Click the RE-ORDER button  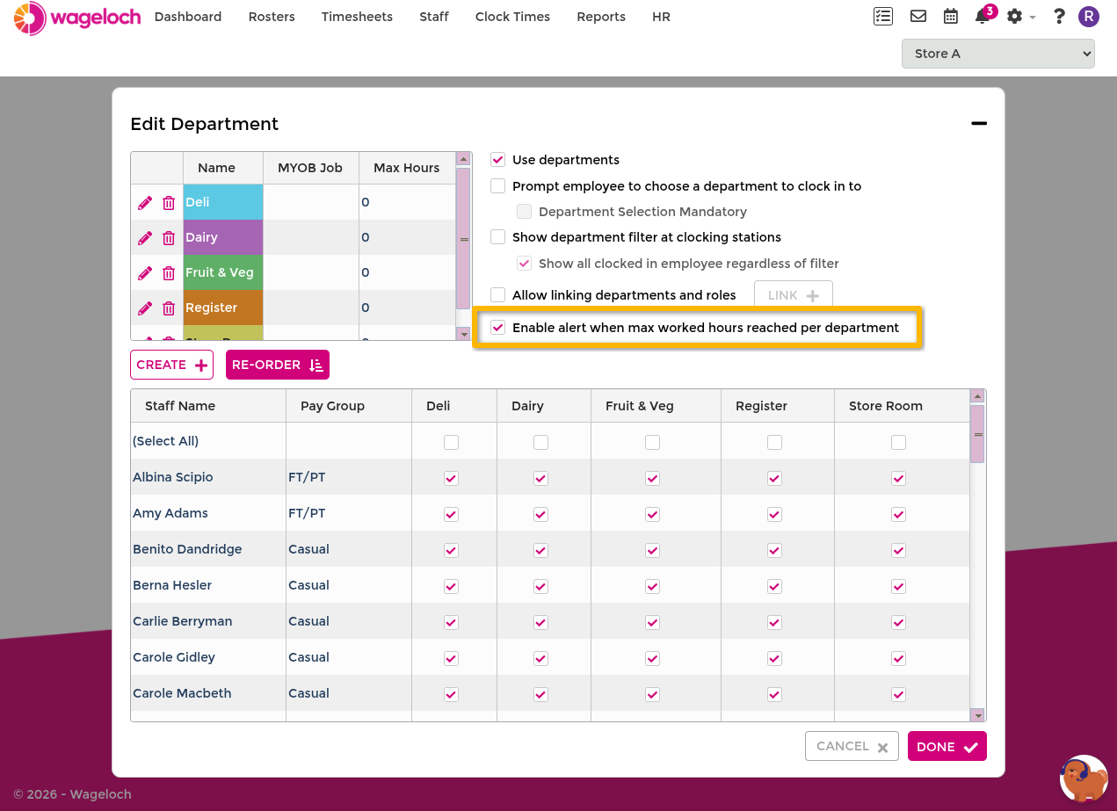point(278,365)
